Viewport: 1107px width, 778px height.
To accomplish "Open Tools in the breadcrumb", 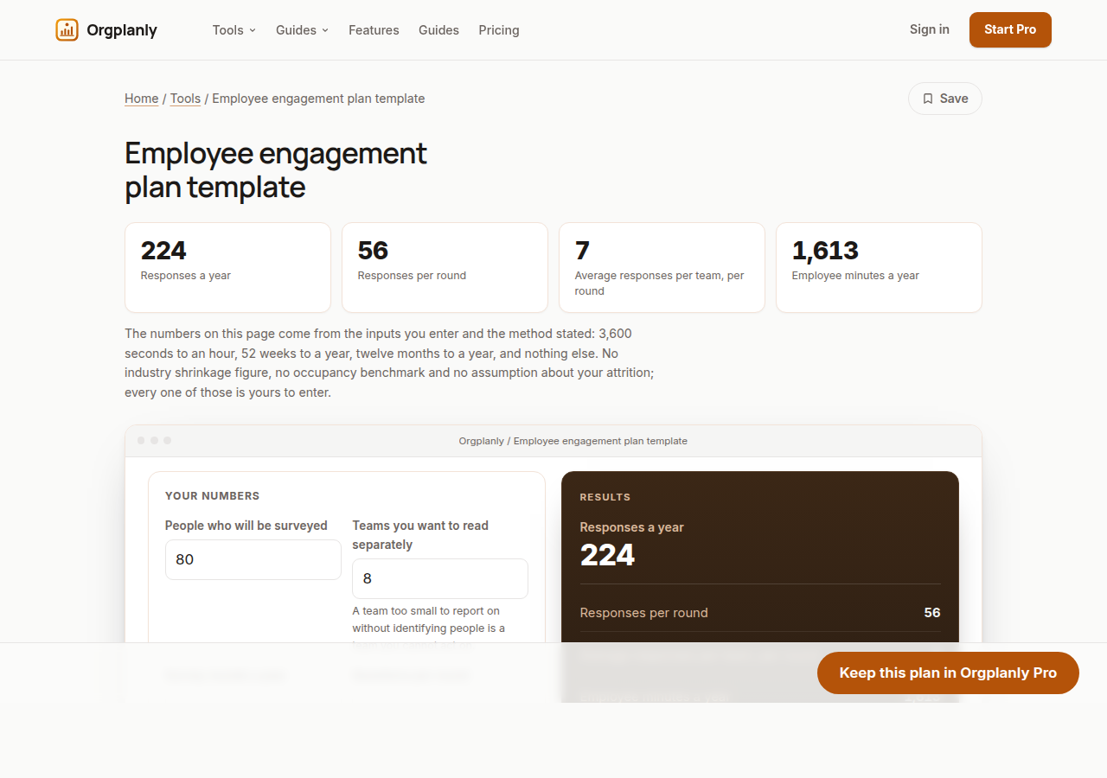I will pyautogui.click(x=185, y=99).
